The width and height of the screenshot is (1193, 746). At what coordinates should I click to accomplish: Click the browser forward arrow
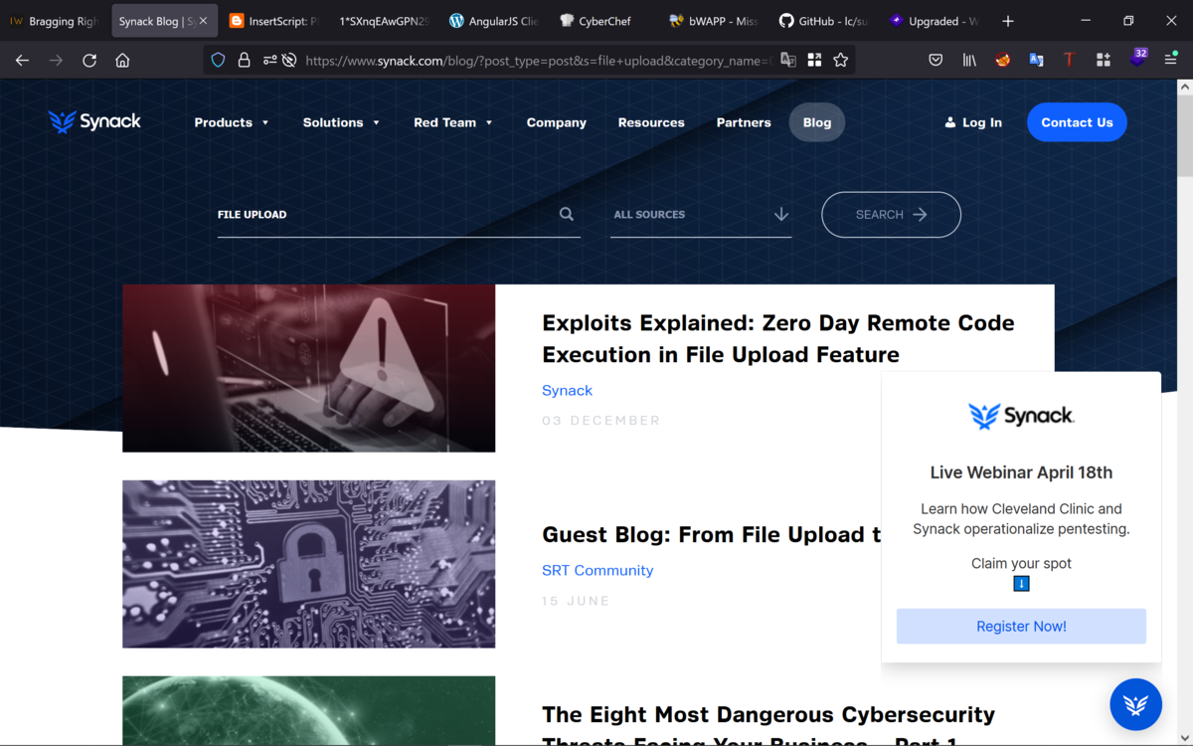tap(56, 61)
